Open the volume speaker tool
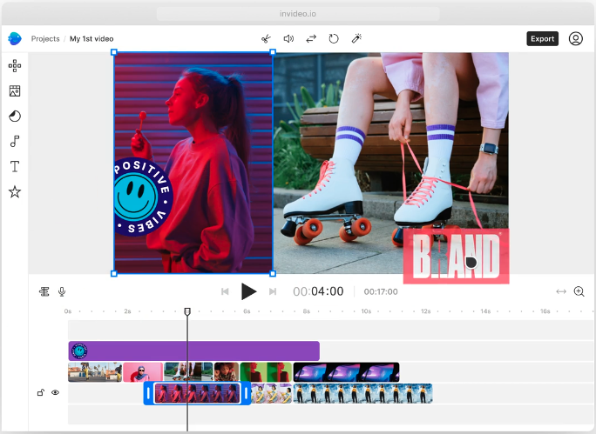The width and height of the screenshot is (596, 434). (x=288, y=38)
